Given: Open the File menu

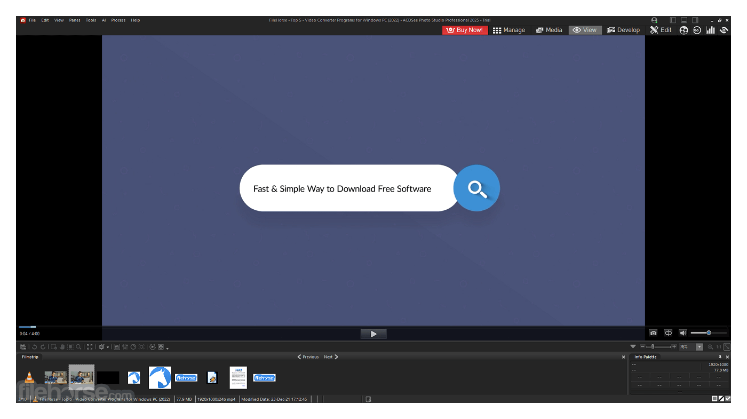Looking at the screenshot, I should (x=33, y=20).
